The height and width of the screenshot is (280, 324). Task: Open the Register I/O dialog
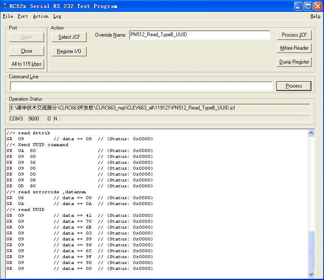69,51
